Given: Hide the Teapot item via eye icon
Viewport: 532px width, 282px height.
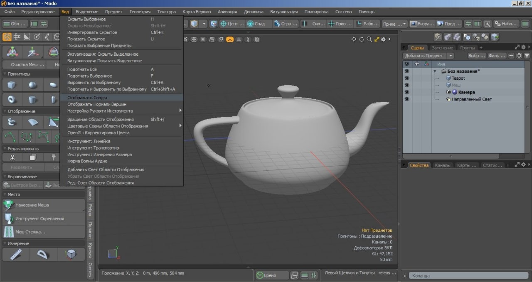Looking at the screenshot, I should coord(407,78).
